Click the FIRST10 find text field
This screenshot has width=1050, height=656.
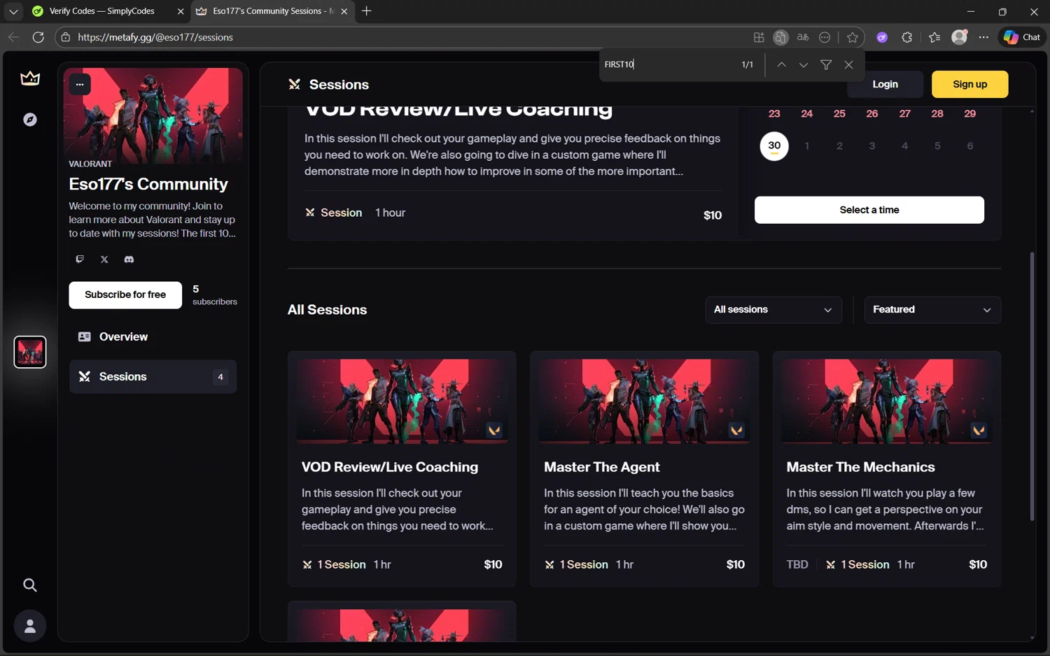(667, 64)
